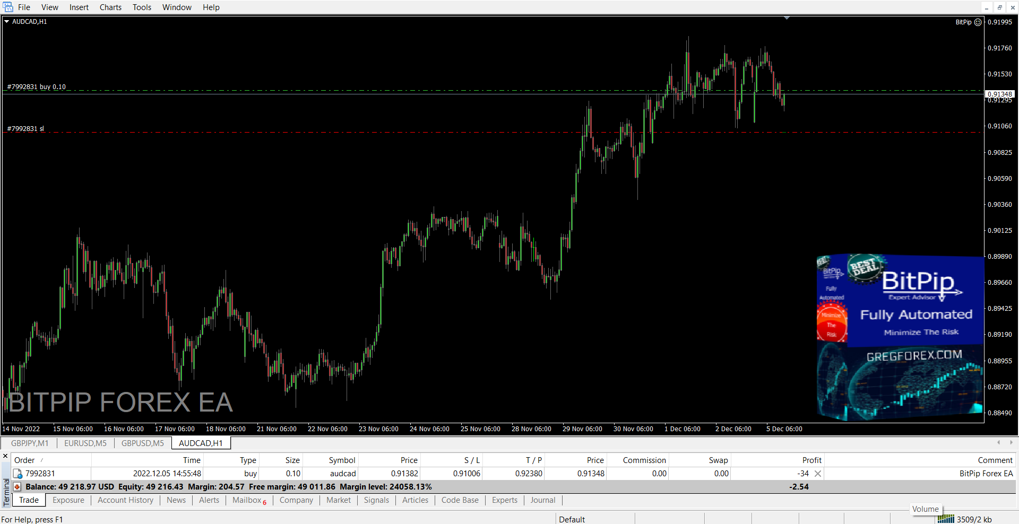
Task: Click the red arrow balance row icon
Action: tap(18, 487)
